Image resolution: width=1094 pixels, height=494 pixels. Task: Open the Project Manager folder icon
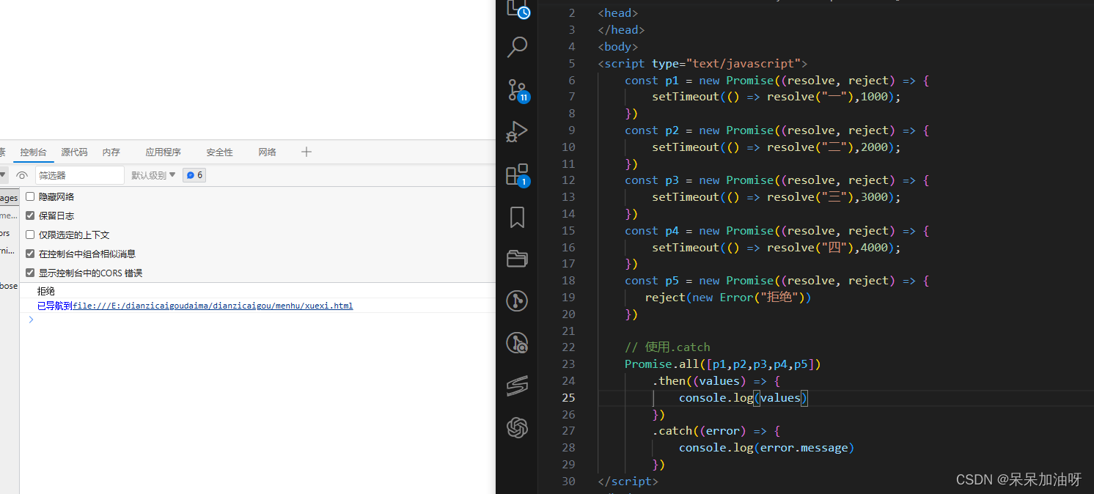click(517, 259)
